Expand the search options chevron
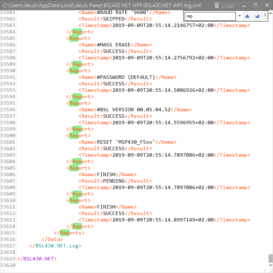This screenshot has height=273, width=273. (x=265, y=15)
